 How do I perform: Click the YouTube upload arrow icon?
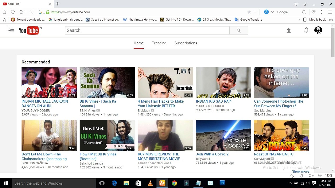point(289,30)
